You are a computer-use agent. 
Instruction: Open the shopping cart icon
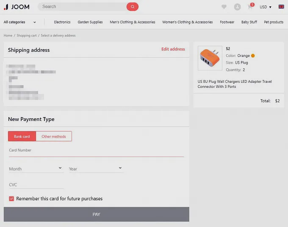(250, 7)
